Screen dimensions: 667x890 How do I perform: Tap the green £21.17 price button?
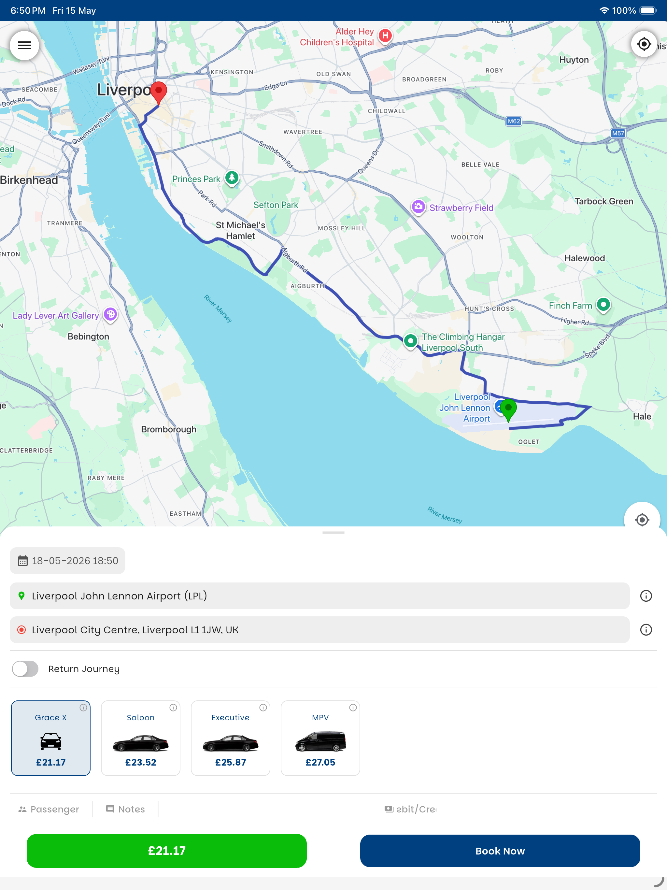point(166,851)
